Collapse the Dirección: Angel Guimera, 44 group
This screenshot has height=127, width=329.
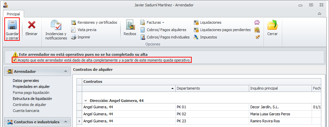click(86, 101)
